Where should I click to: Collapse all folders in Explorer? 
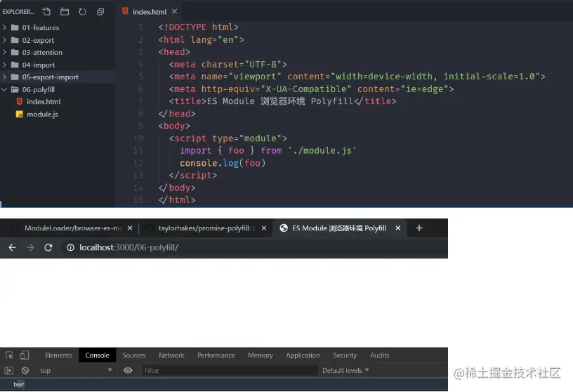(100, 12)
